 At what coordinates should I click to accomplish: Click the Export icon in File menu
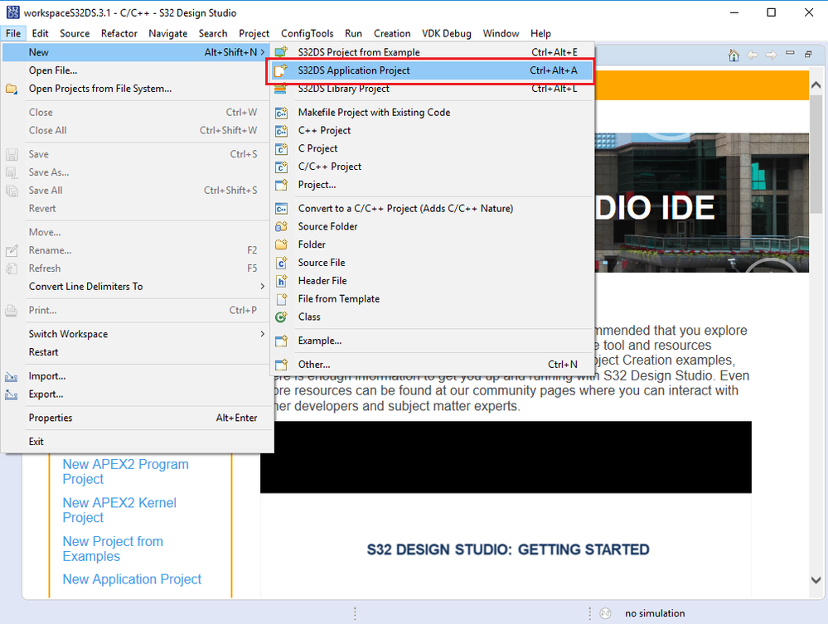pos(12,394)
